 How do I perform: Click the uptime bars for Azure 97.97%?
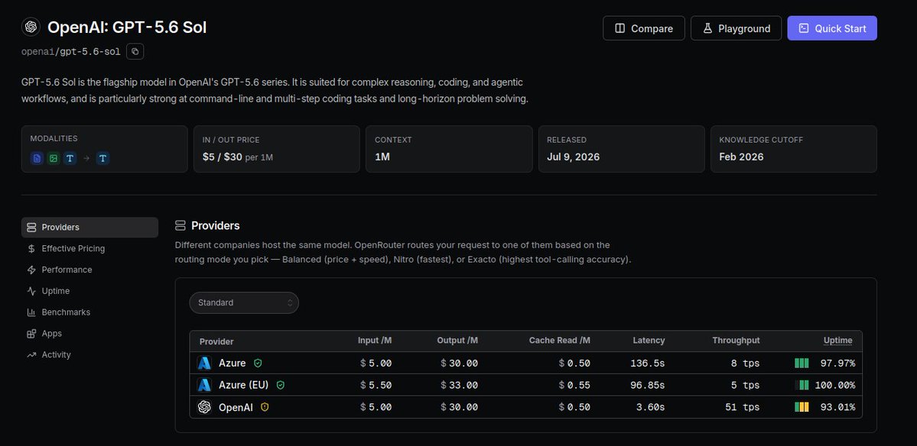(802, 363)
